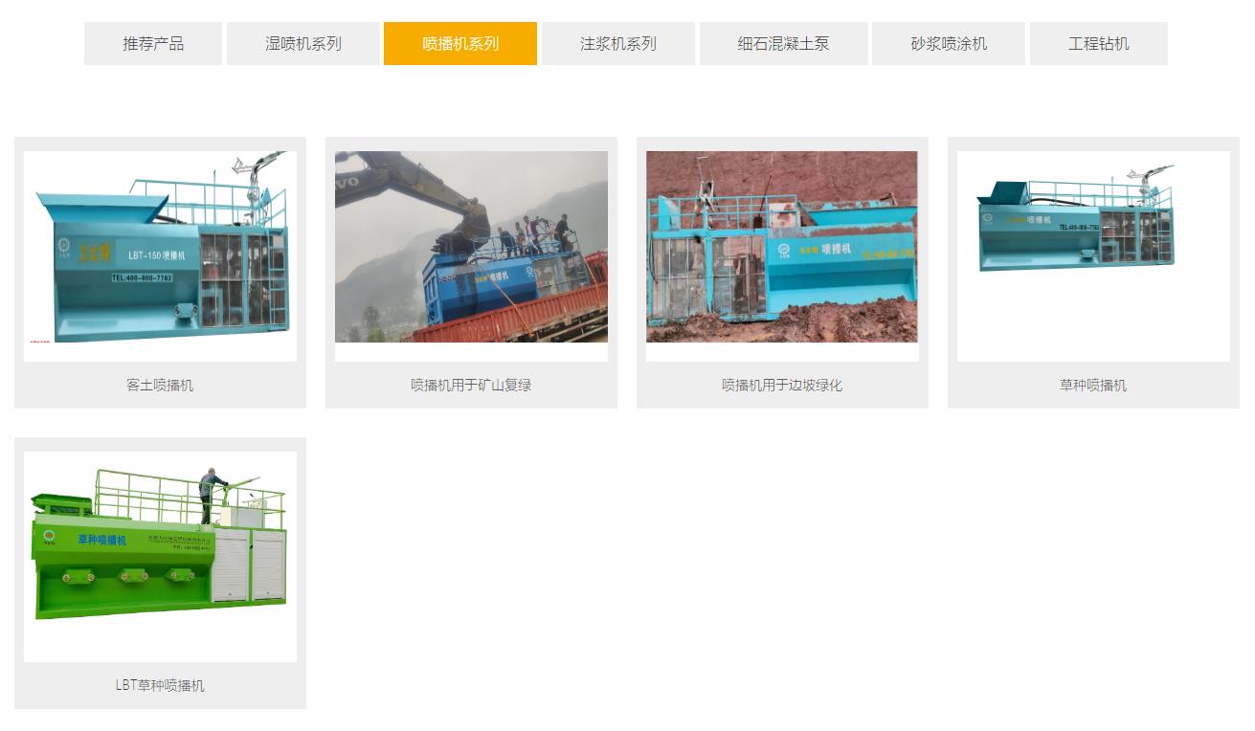Image resolution: width=1255 pixels, height=731 pixels.
Task: Show the 砂浆喷涂机 product category
Action: click(x=948, y=44)
